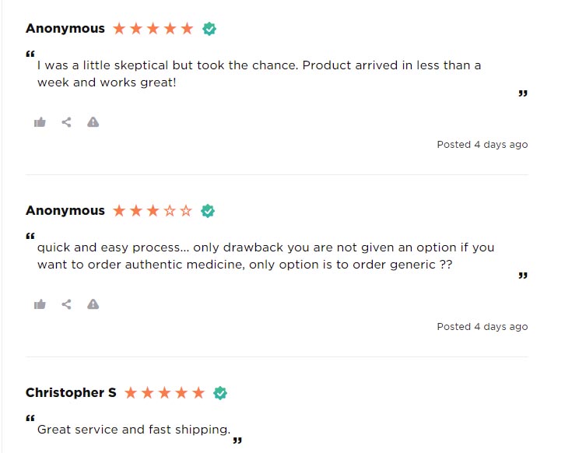The image size is (572, 453).
Task: Click 'Posted 4 days ago' on first review
Action: (x=483, y=145)
